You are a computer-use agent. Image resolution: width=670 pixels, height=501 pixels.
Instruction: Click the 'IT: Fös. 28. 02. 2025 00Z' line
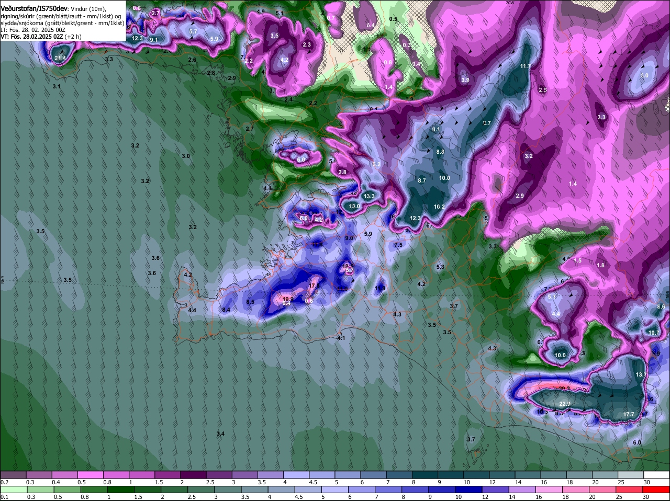point(33,30)
